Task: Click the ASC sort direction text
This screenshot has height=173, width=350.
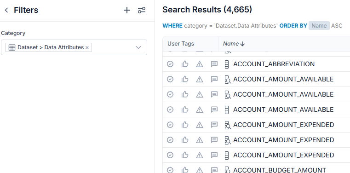Action: (x=337, y=26)
